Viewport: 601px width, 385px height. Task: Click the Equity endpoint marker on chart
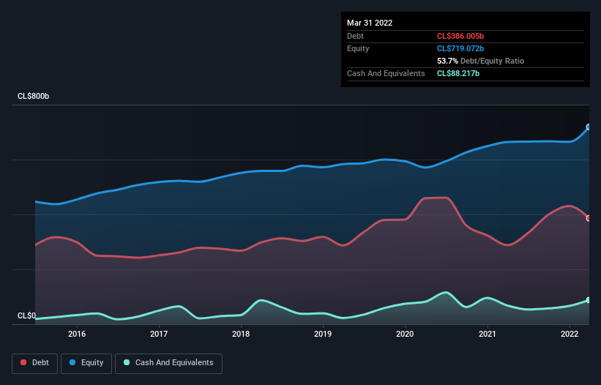589,127
